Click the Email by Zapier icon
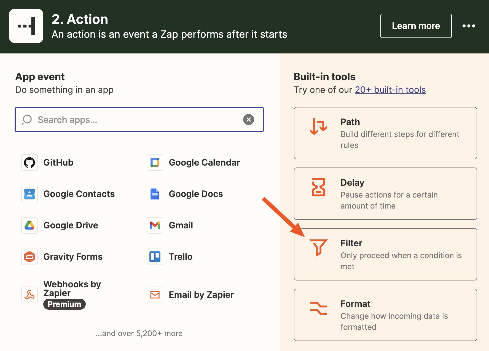The width and height of the screenshot is (489, 351). coord(155,295)
